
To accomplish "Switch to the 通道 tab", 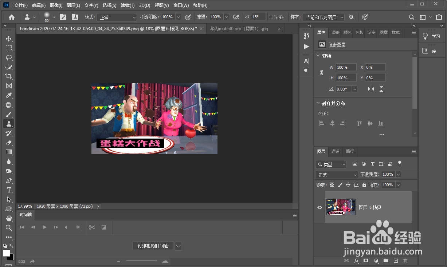I will 335,151.
